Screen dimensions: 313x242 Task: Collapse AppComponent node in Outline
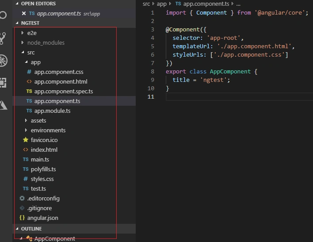[x=21, y=238]
